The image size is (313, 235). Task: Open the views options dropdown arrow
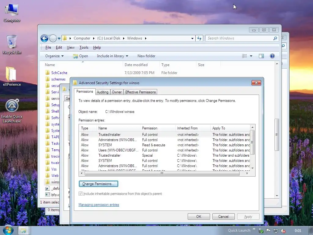[251, 56]
